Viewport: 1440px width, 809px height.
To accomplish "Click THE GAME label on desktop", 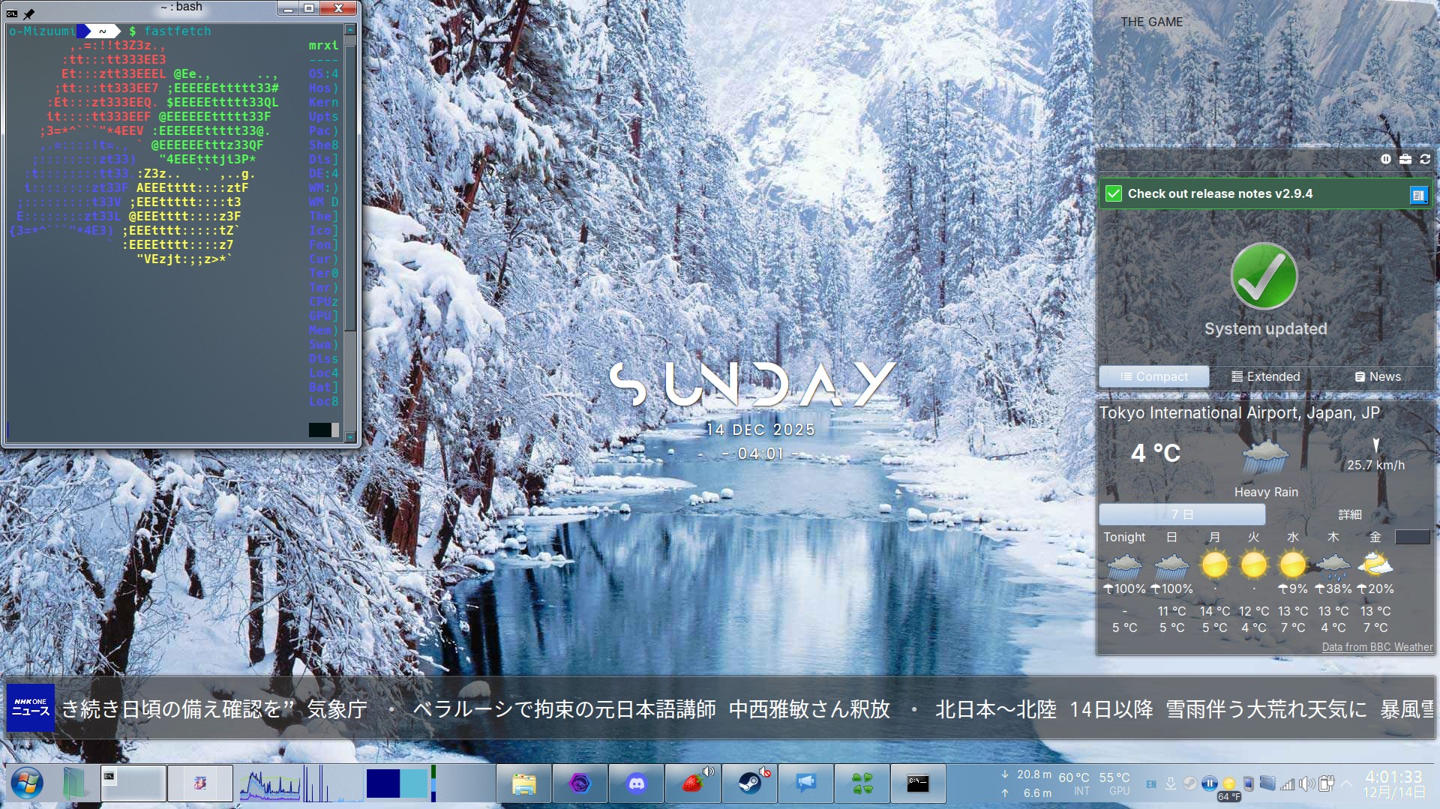I will pyautogui.click(x=1151, y=22).
